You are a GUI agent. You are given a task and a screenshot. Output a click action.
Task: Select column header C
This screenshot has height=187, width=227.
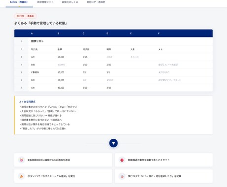tap(83, 33)
